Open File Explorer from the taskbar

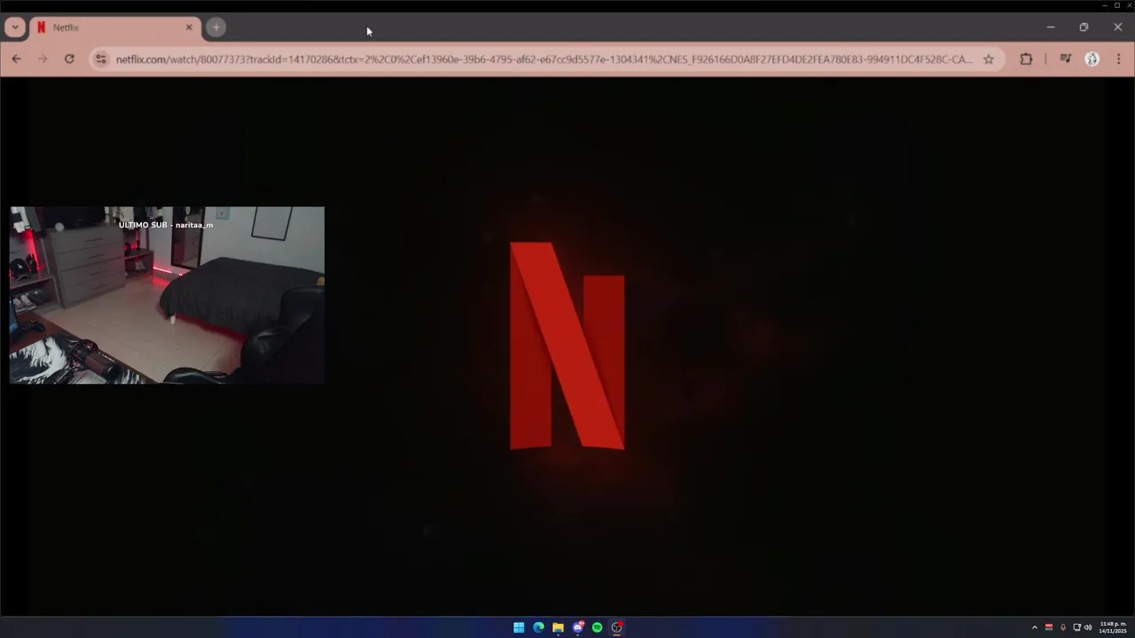pos(558,627)
